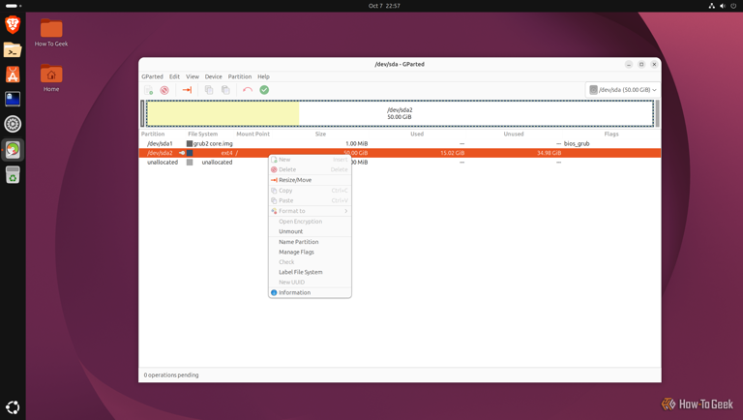Image resolution: width=743 pixels, height=420 pixels.
Task: Click the Mount Point column header
Action: click(253, 135)
